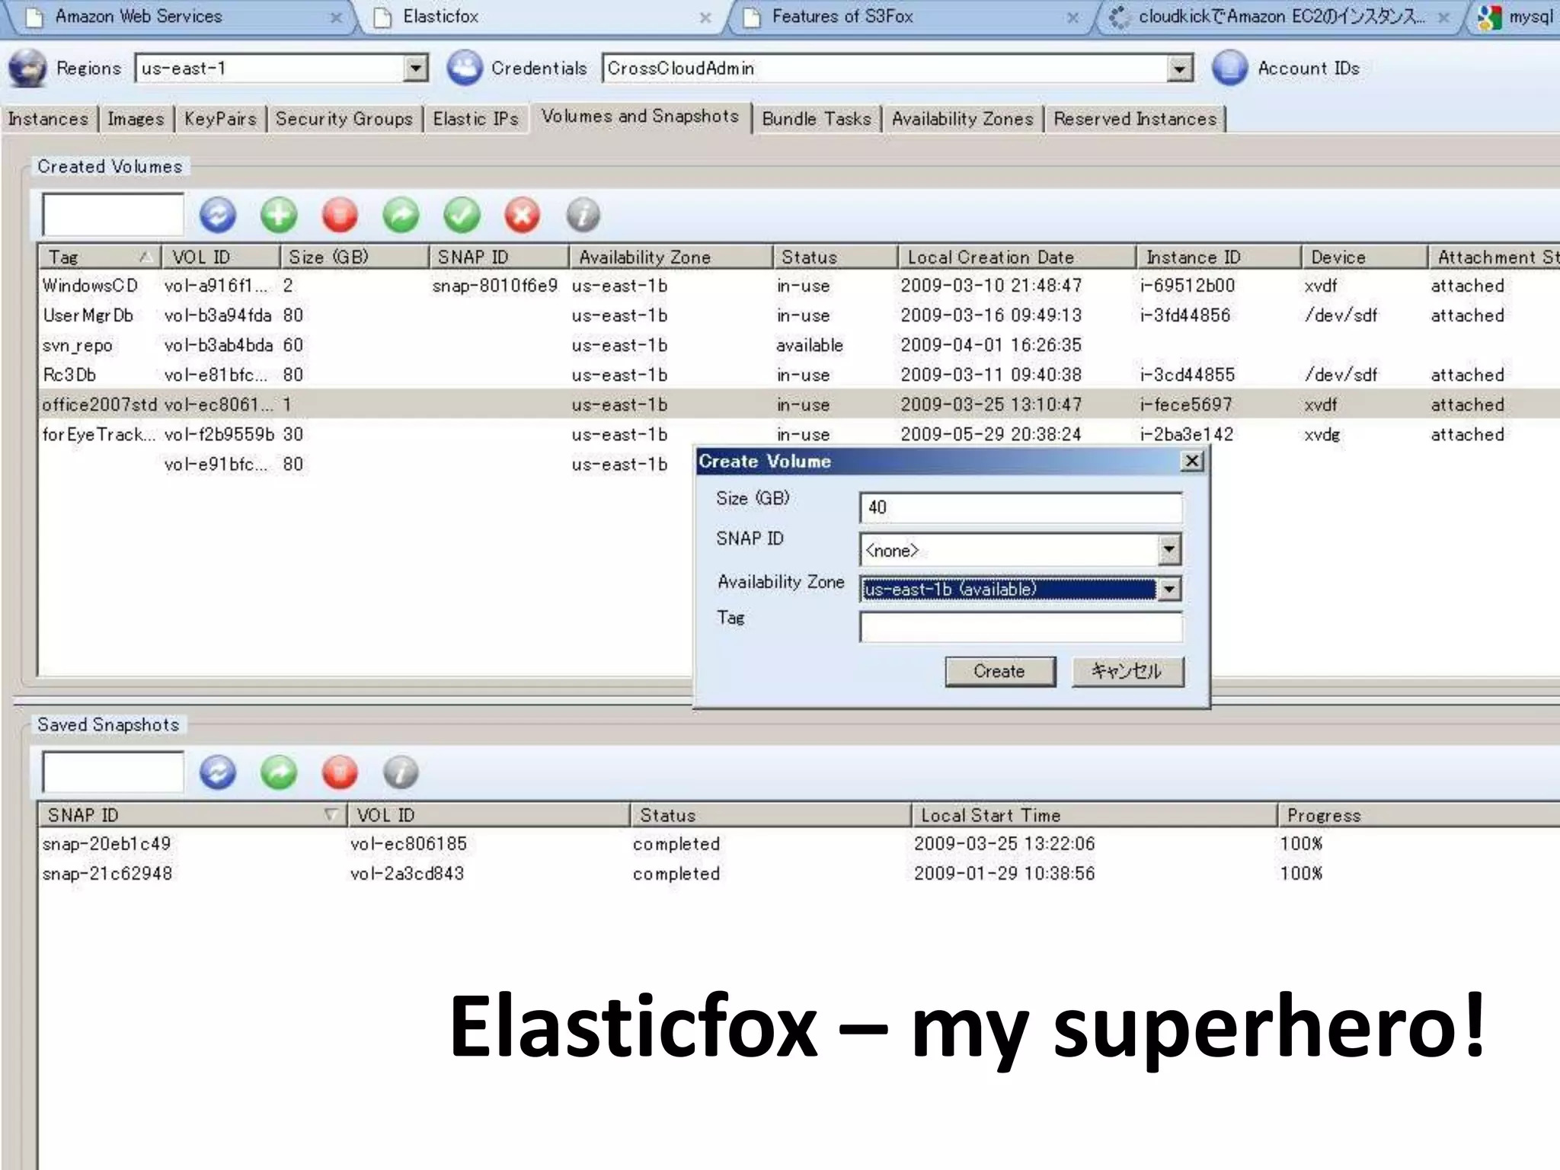Click the Created Volumes filter box
This screenshot has width=1560, height=1170.
tap(113, 215)
